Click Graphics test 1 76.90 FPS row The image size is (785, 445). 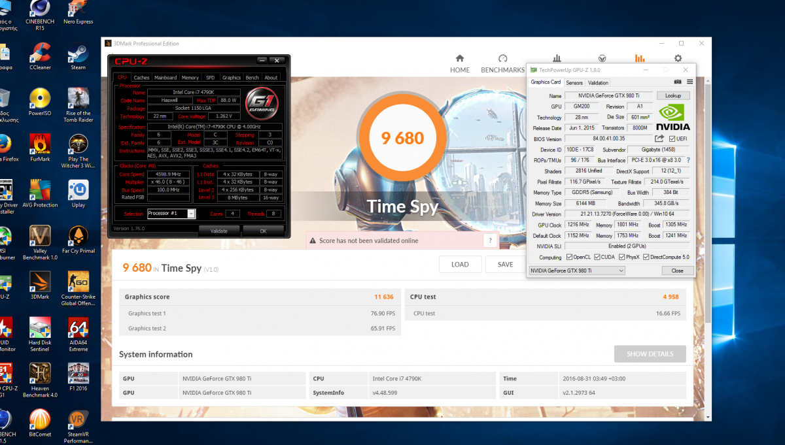pos(260,314)
